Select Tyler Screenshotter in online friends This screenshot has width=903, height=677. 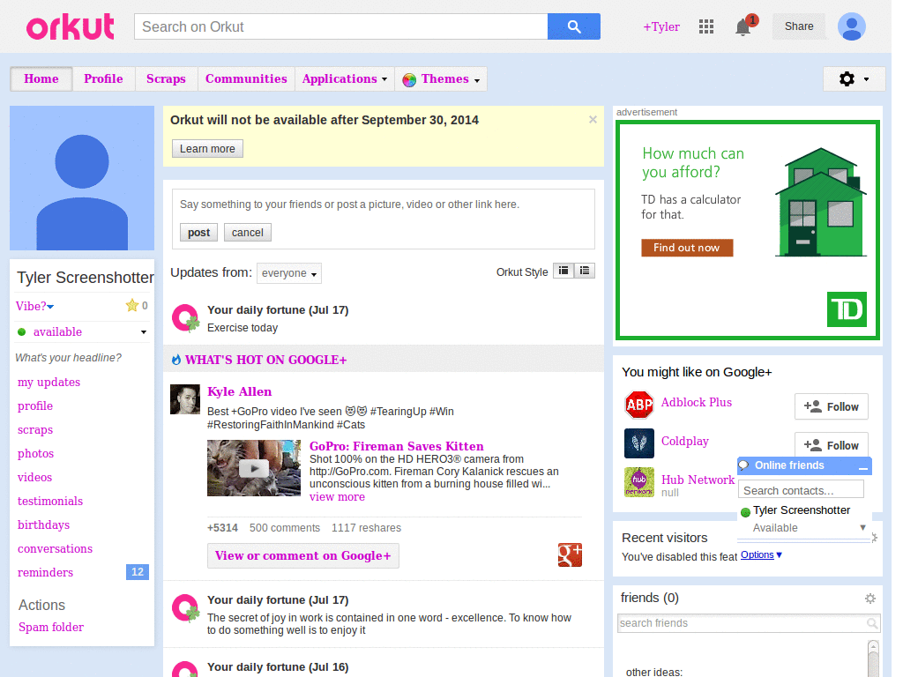pos(801,510)
